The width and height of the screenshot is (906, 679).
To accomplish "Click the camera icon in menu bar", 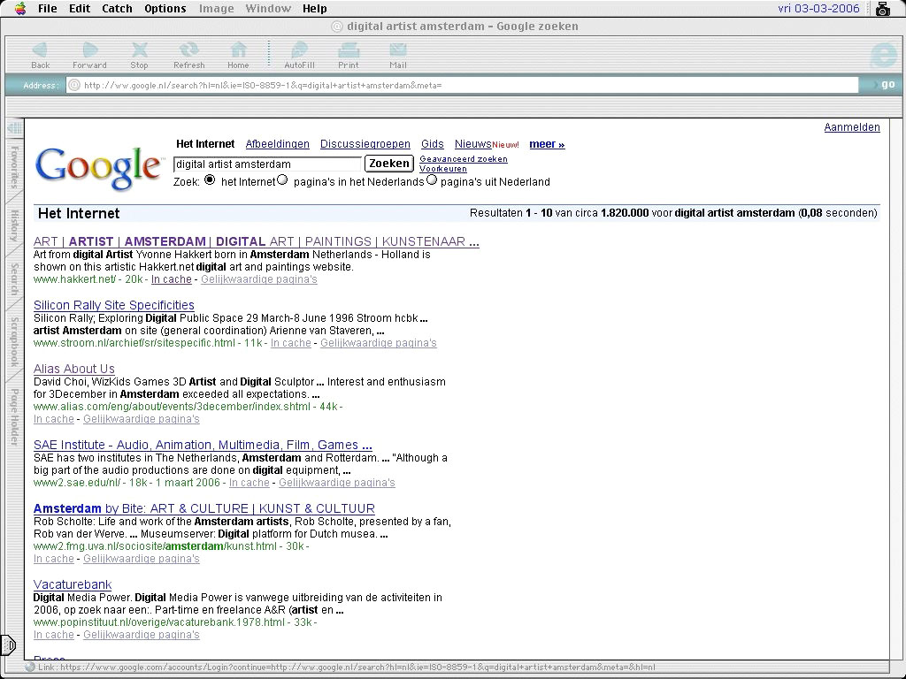I will coord(883,8).
